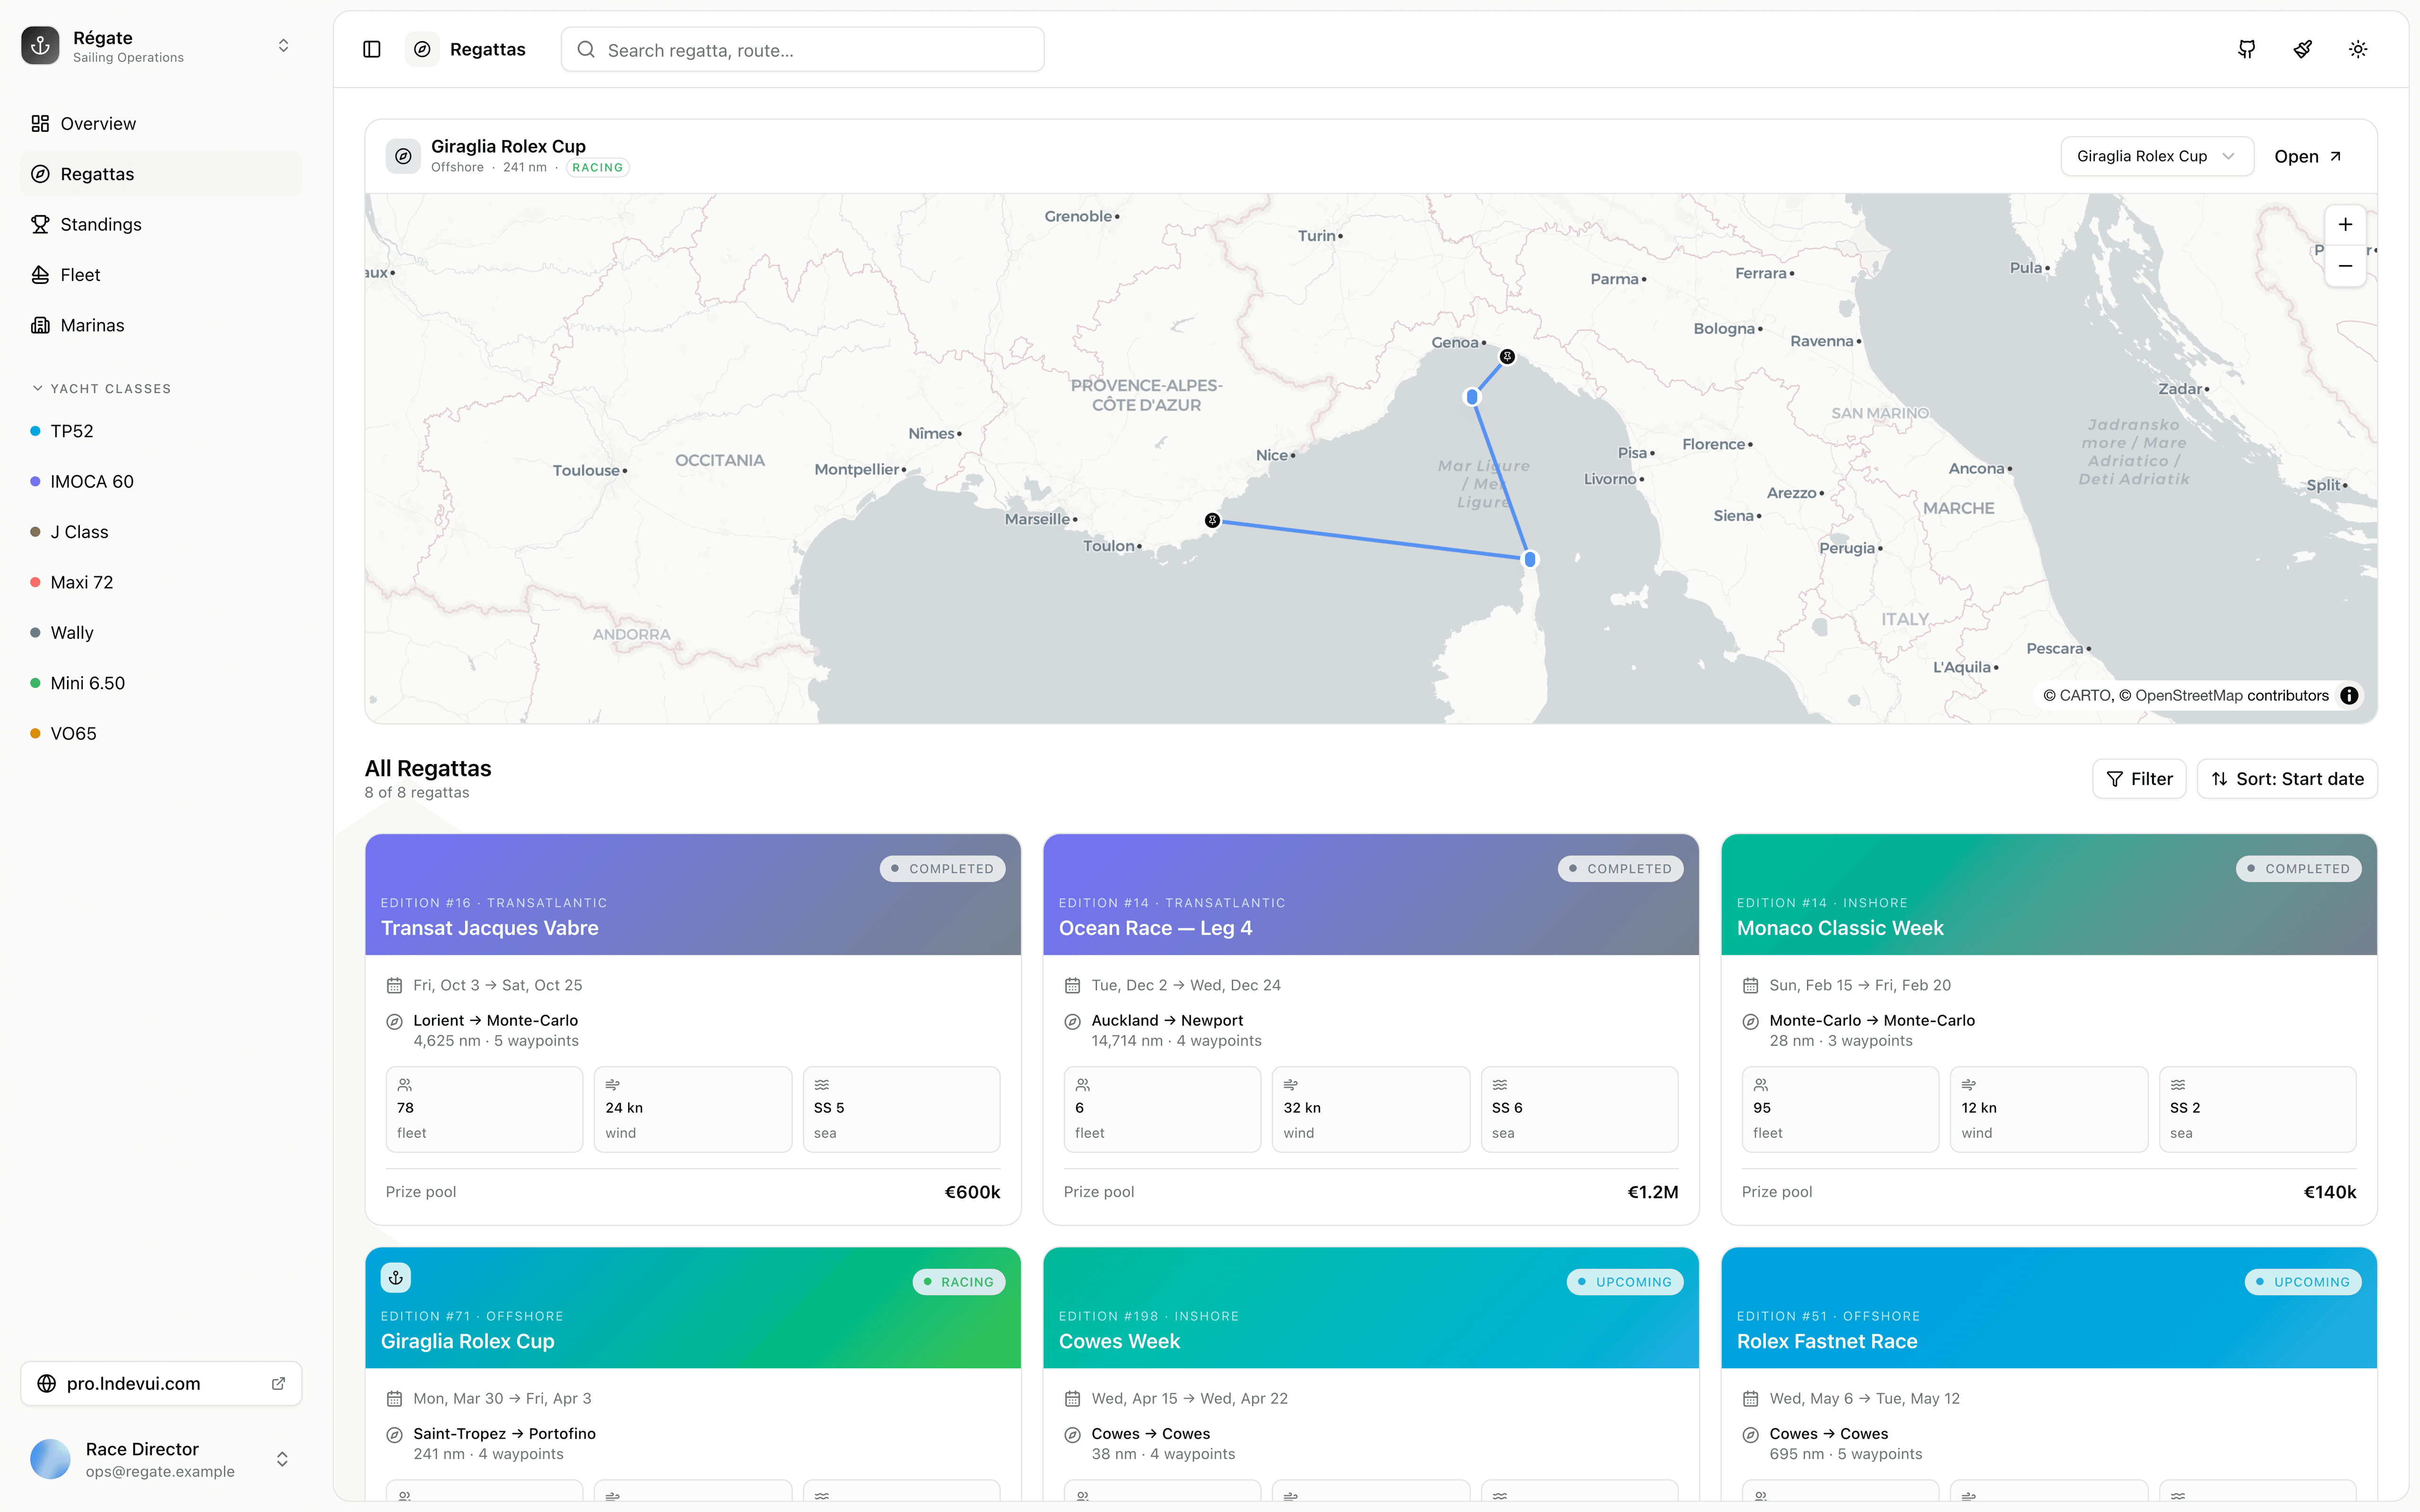2420x1512 pixels.
Task: Click the green RACING badge in the map card header
Action: click(x=598, y=168)
